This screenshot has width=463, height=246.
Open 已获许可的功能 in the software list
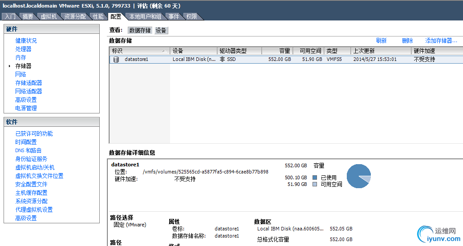coord(34,133)
